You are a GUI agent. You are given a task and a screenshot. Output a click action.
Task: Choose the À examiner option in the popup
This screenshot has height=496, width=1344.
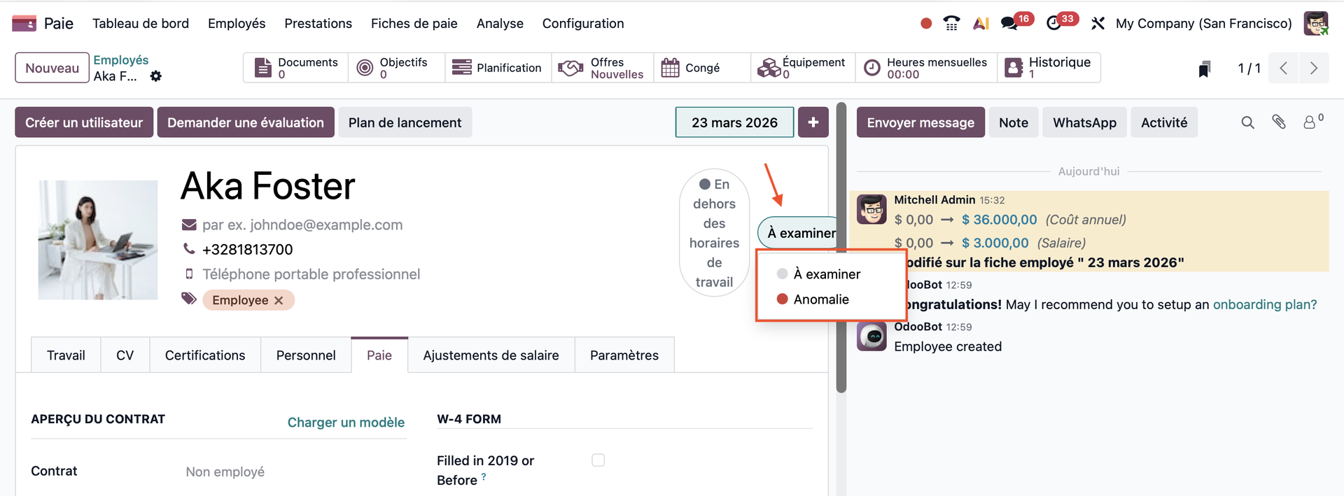pos(826,274)
